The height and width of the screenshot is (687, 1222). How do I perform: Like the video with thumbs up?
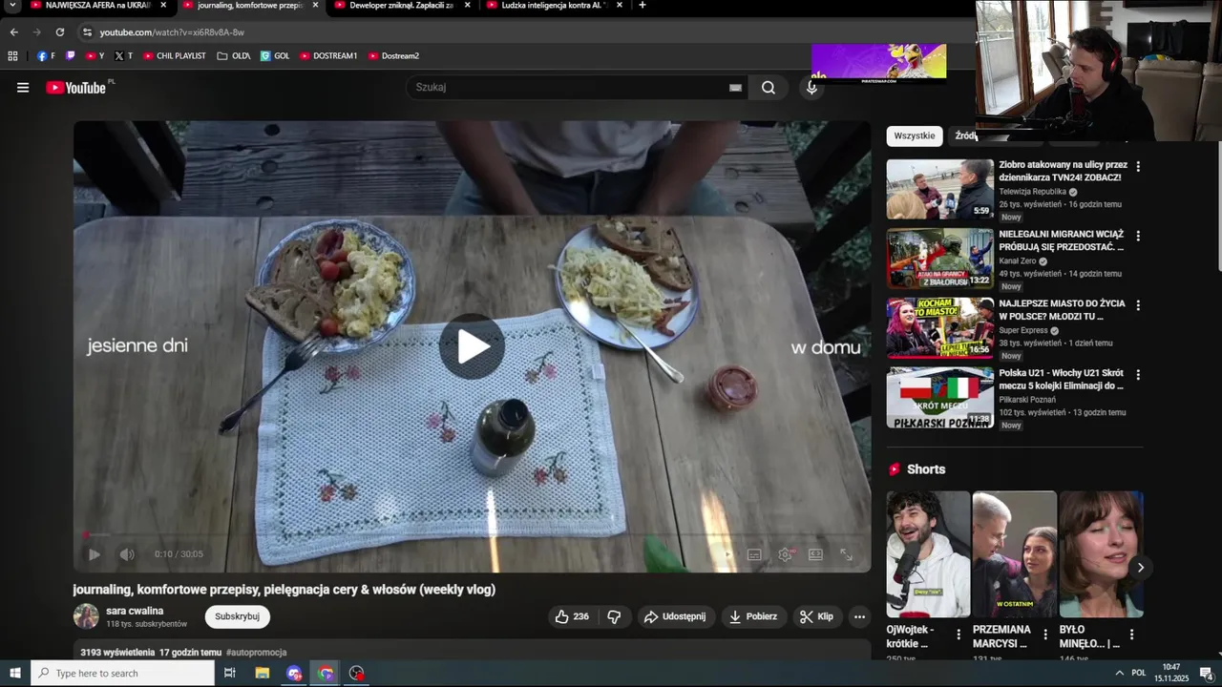[571, 616]
